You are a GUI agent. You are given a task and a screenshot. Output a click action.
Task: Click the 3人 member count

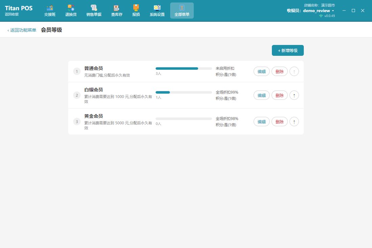158,74
